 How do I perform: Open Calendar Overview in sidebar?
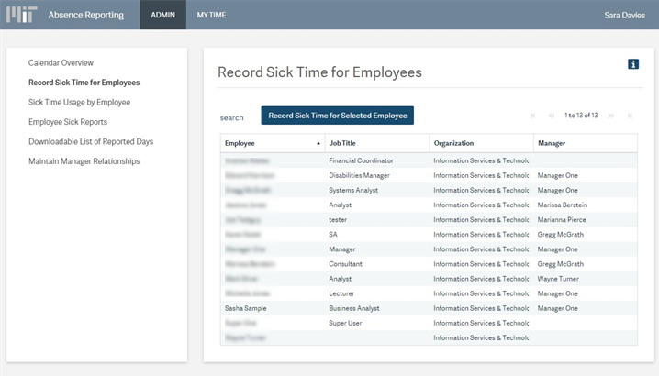click(x=61, y=62)
